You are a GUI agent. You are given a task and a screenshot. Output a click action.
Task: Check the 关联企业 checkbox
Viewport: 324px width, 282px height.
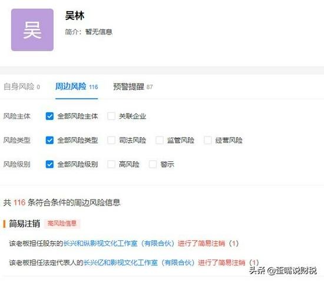click(x=111, y=116)
